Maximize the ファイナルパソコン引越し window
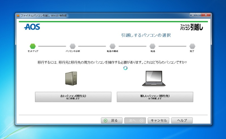This screenshot has height=139, width=226. pyautogui.click(x=198, y=15)
